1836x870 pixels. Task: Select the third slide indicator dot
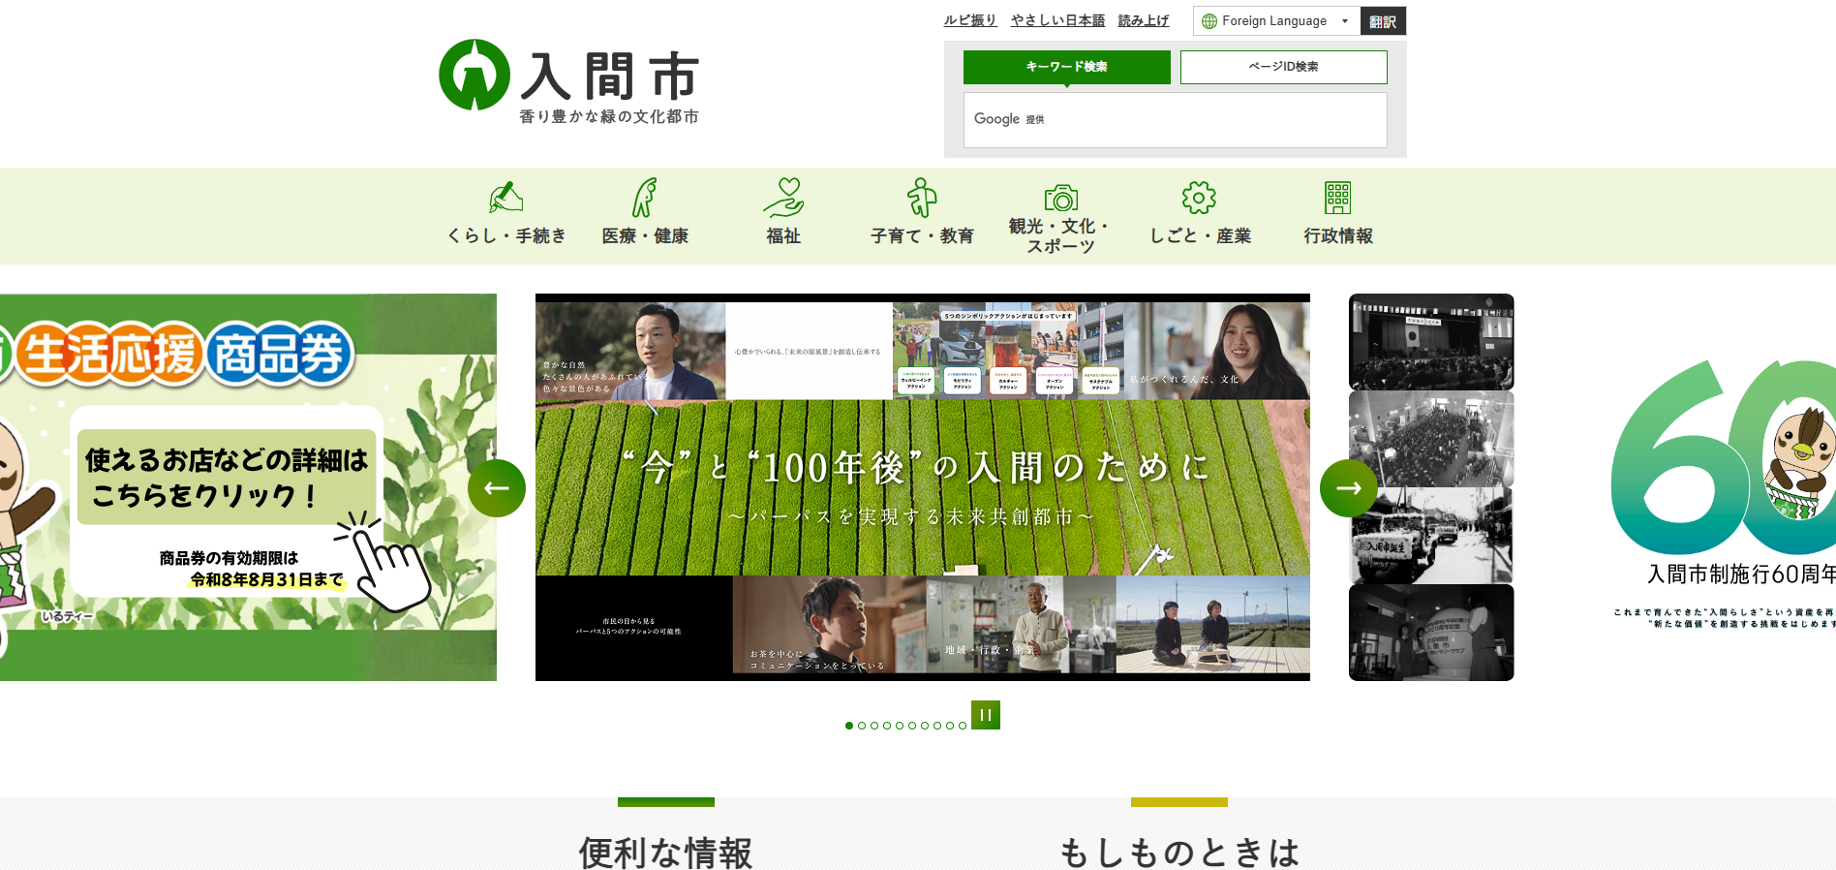[874, 726]
